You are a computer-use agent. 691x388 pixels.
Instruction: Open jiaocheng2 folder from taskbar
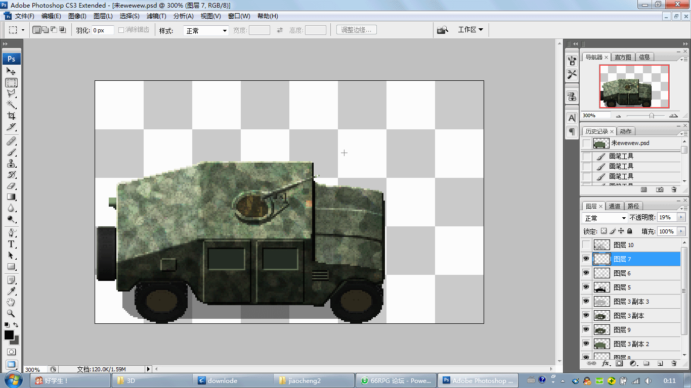[x=315, y=380]
